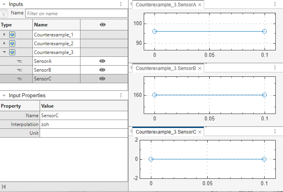Open the Input Properties options menu

pos(121,96)
